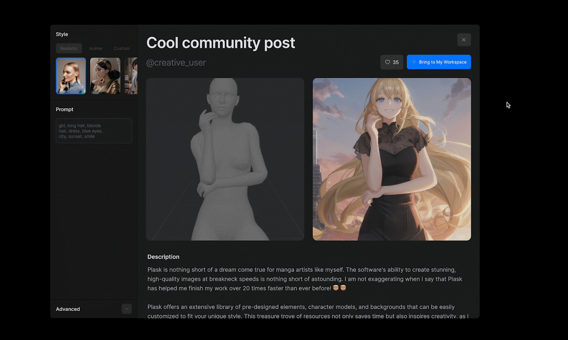Click the heart icon in like button
The width and height of the screenshot is (568, 340).
click(387, 62)
